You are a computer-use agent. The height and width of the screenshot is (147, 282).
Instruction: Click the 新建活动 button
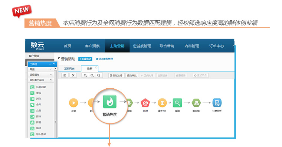point(85,59)
